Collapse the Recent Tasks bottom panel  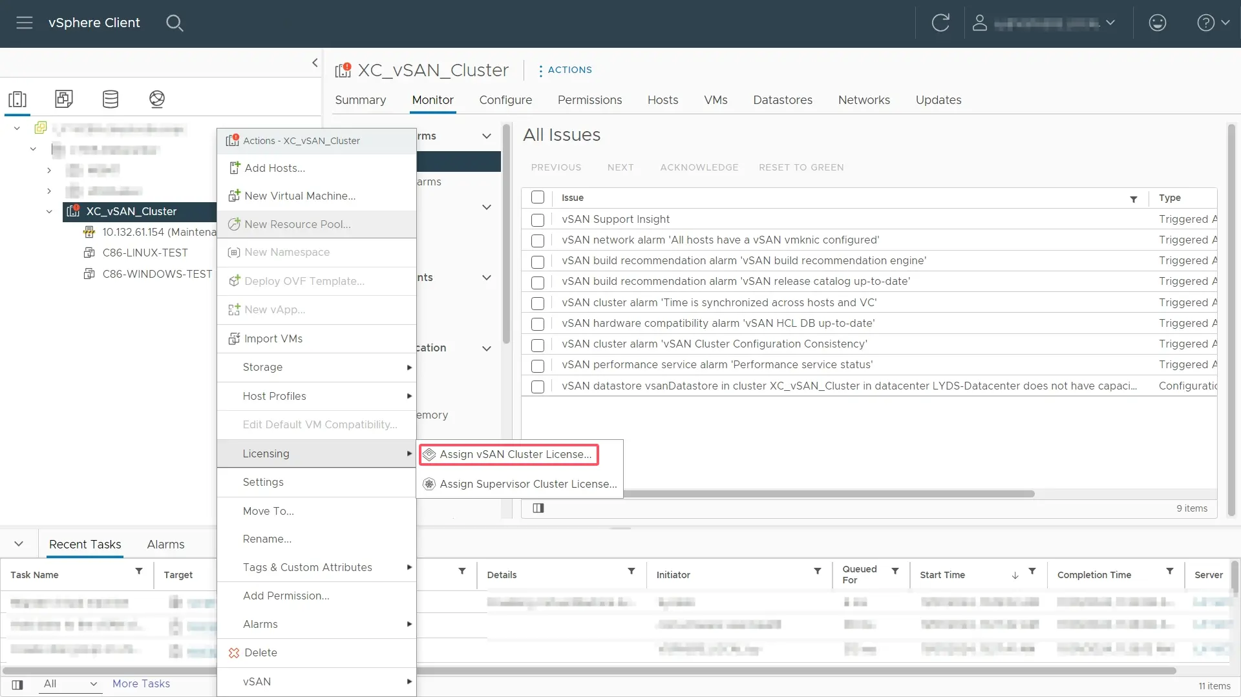coord(19,544)
